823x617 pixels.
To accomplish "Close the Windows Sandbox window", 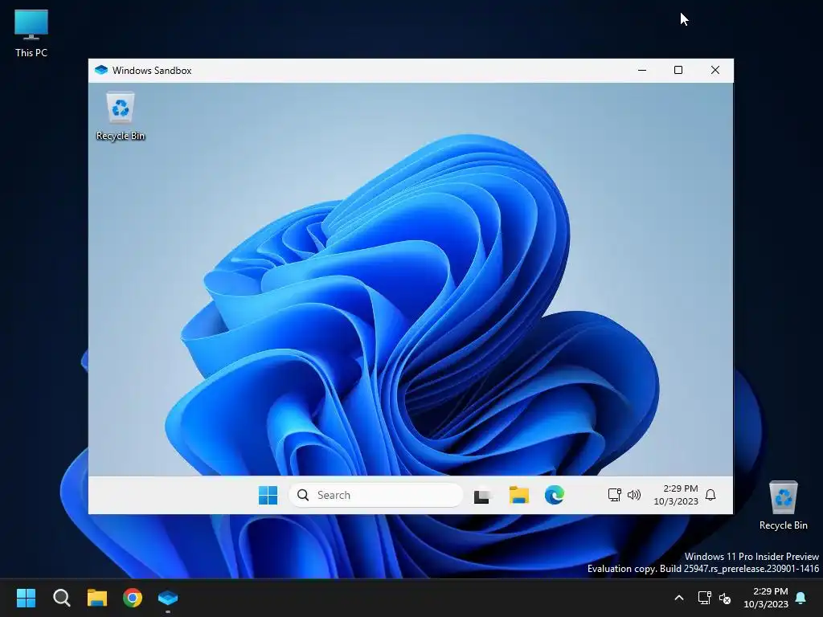I will pos(714,71).
